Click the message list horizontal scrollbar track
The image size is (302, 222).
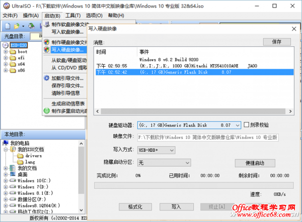(x=193, y=112)
